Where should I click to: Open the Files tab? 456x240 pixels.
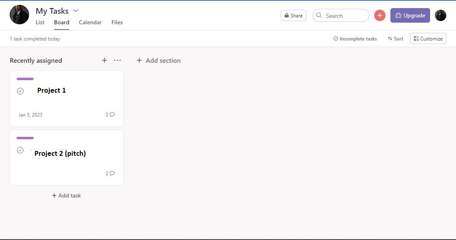(117, 22)
